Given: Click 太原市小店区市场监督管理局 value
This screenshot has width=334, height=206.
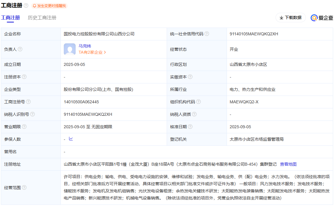Looking at the screenshot, I should click(257, 139).
